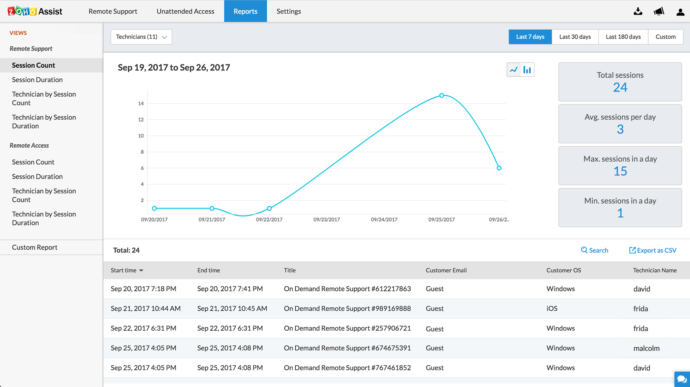The width and height of the screenshot is (690, 387).
Task: Open Session Duration under Remote Support
Action: [x=37, y=80]
